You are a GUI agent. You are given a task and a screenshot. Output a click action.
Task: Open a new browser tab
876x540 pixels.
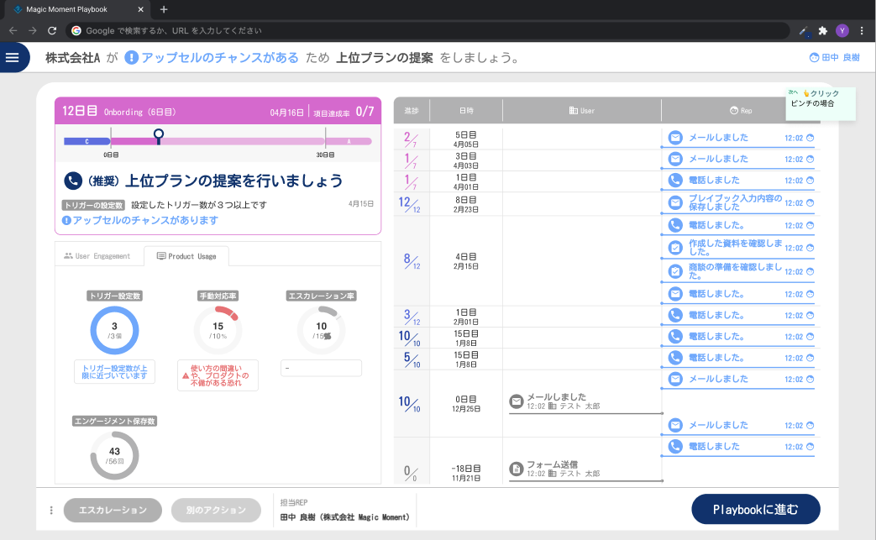click(x=164, y=9)
